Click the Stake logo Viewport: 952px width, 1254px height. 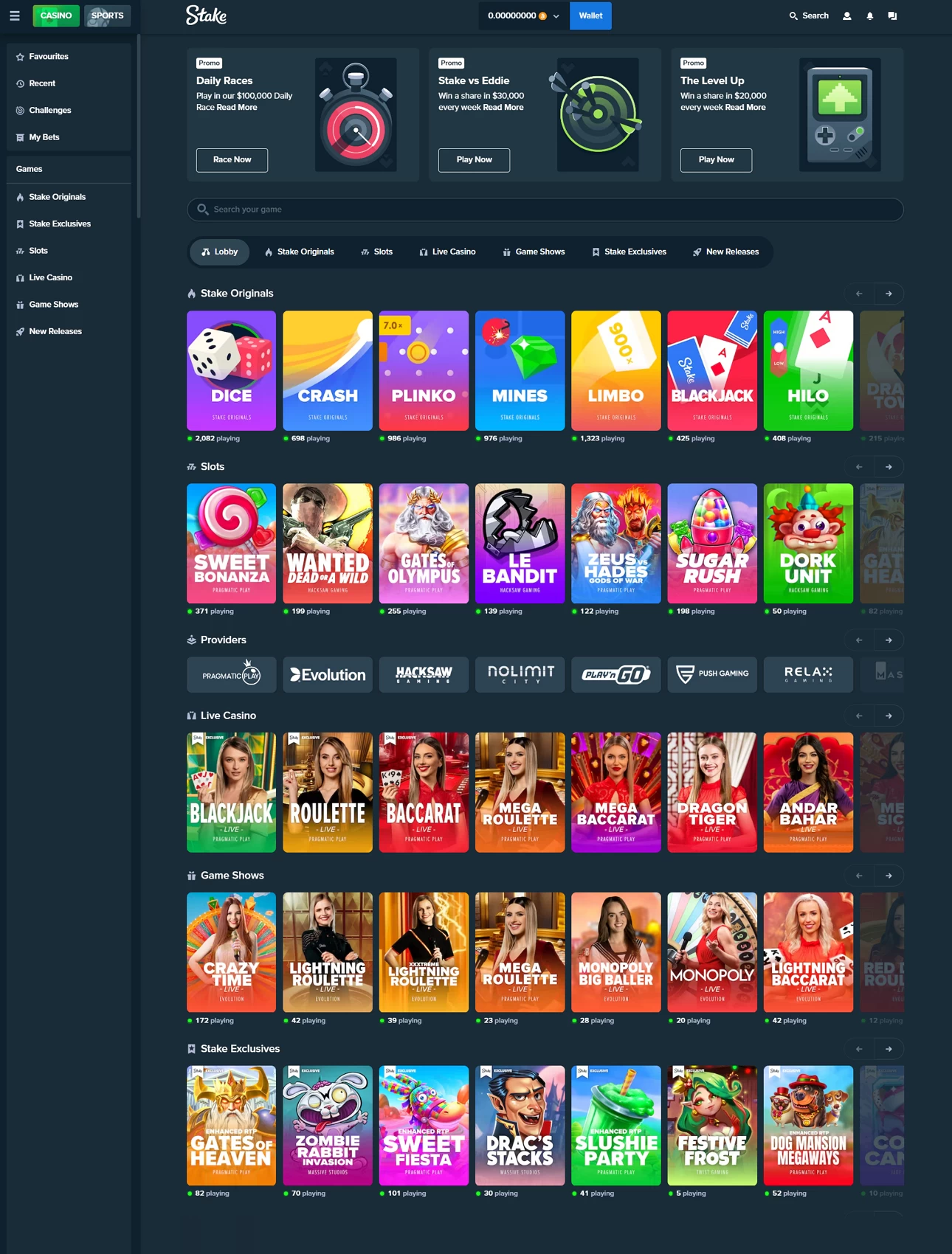(x=206, y=15)
